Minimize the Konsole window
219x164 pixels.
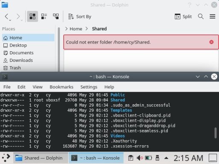pyautogui.click(x=198, y=77)
